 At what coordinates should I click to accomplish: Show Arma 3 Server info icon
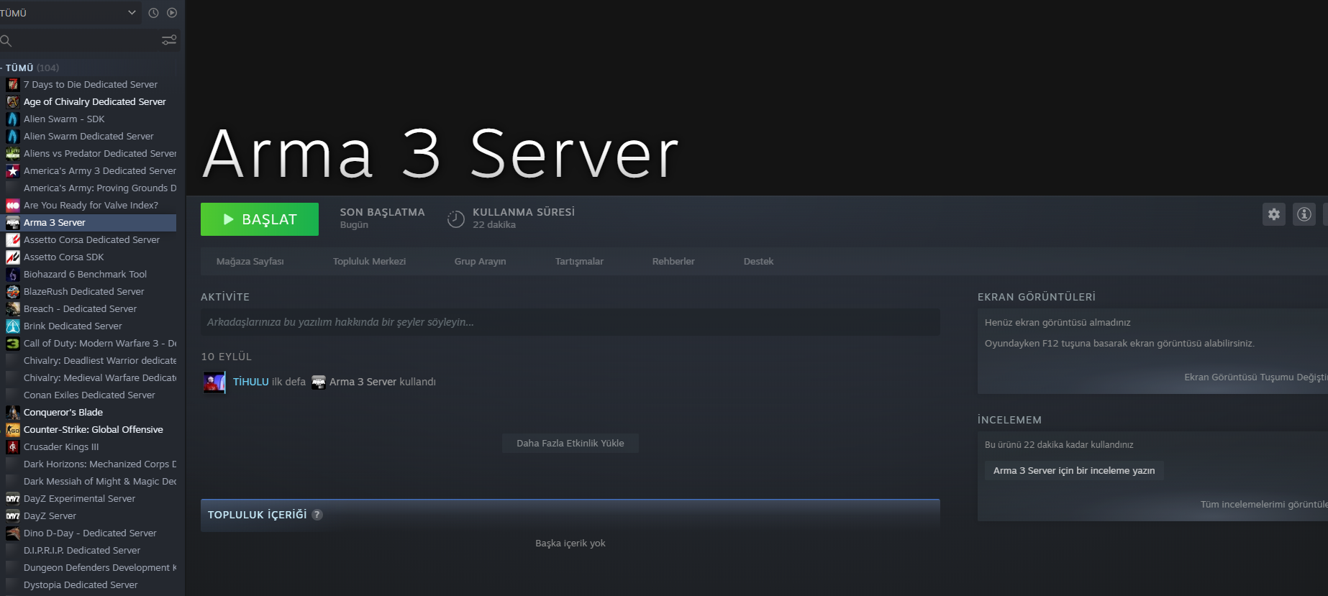(x=1304, y=214)
